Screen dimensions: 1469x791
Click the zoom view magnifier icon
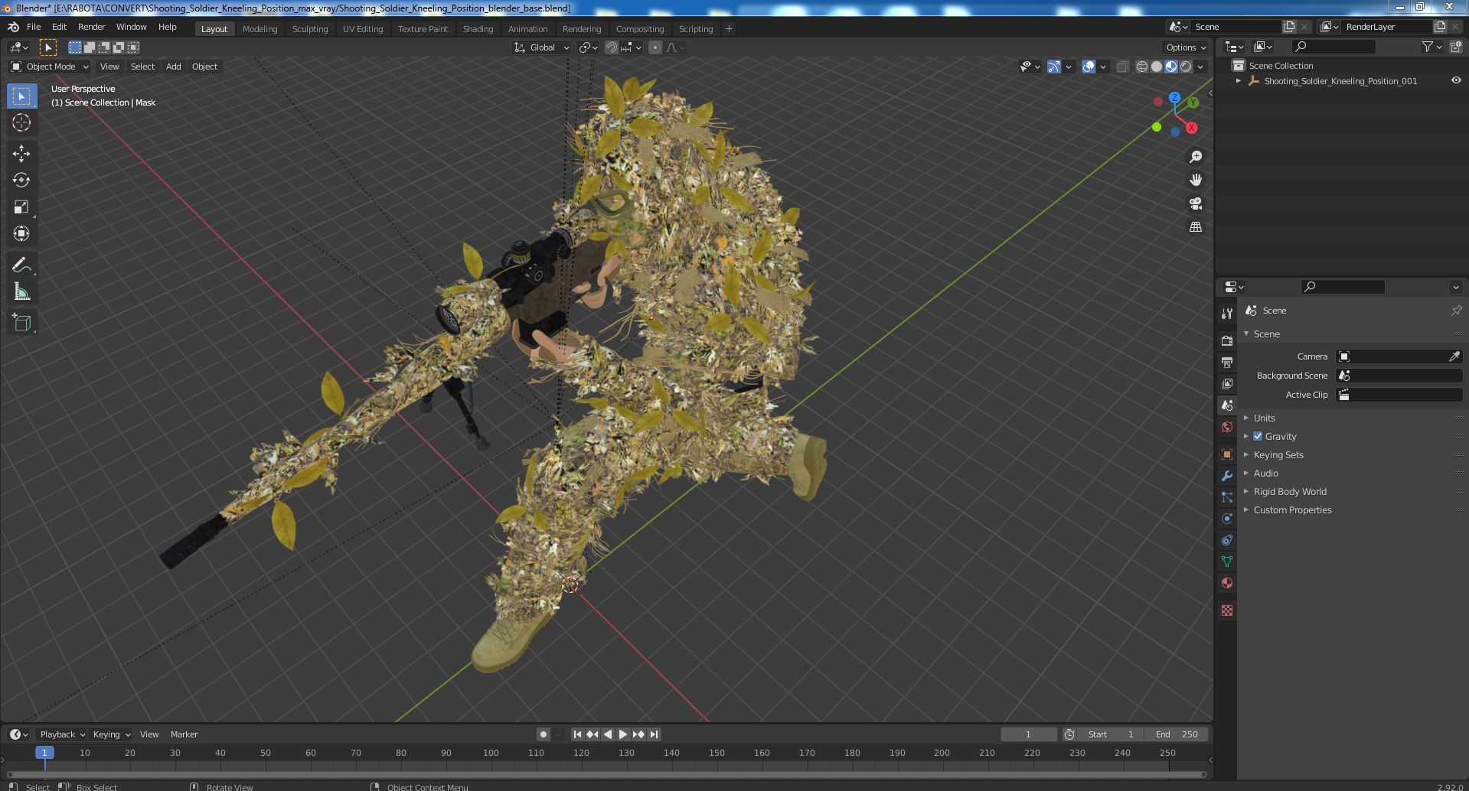1196,157
